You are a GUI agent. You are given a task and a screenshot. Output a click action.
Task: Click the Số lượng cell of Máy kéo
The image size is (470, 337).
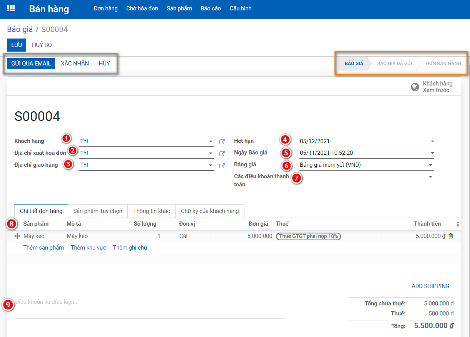point(159,236)
